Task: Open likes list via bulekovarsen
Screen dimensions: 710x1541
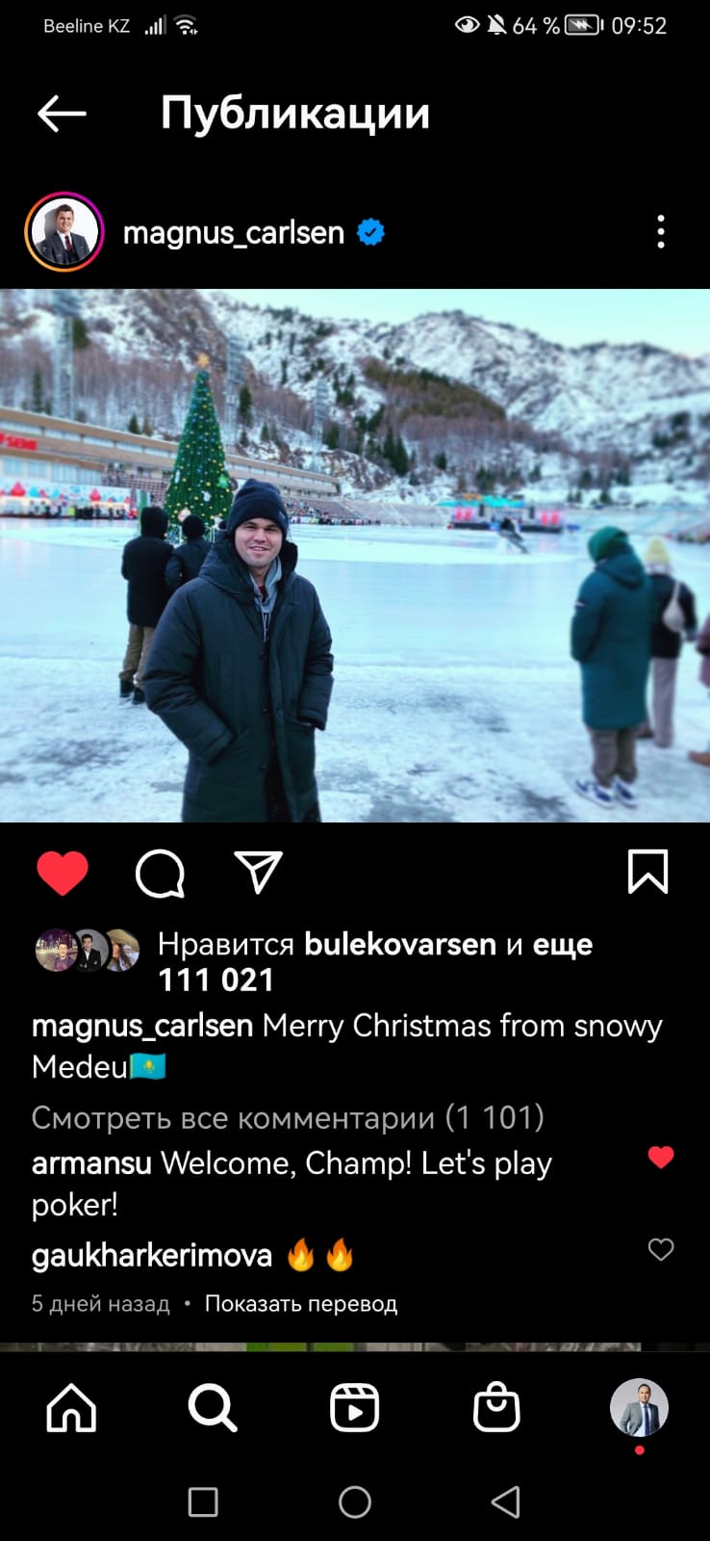Action: (400, 944)
